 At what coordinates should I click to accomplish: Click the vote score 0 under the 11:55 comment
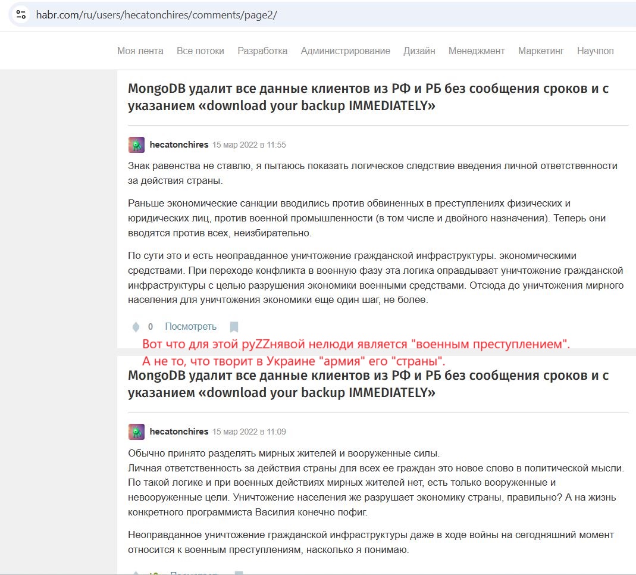coord(151,327)
